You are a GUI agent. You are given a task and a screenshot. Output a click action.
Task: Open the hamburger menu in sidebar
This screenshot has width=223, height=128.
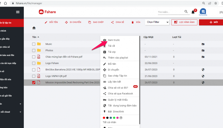pyautogui.click(x=18, y=12)
